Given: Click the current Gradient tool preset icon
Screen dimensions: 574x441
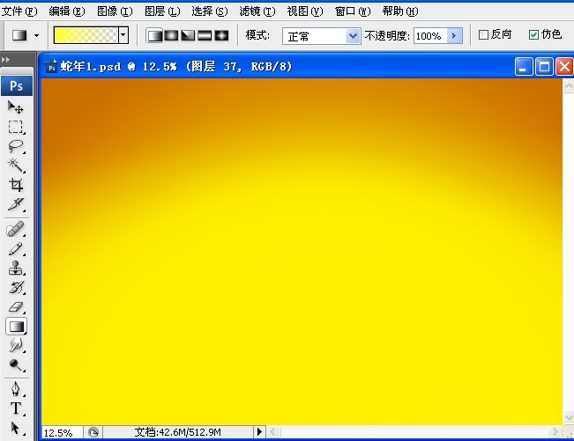Looking at the screenshot, I should [19, 35].
